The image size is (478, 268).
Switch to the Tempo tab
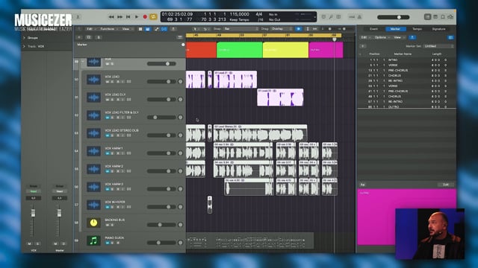(x=417, y=29)
